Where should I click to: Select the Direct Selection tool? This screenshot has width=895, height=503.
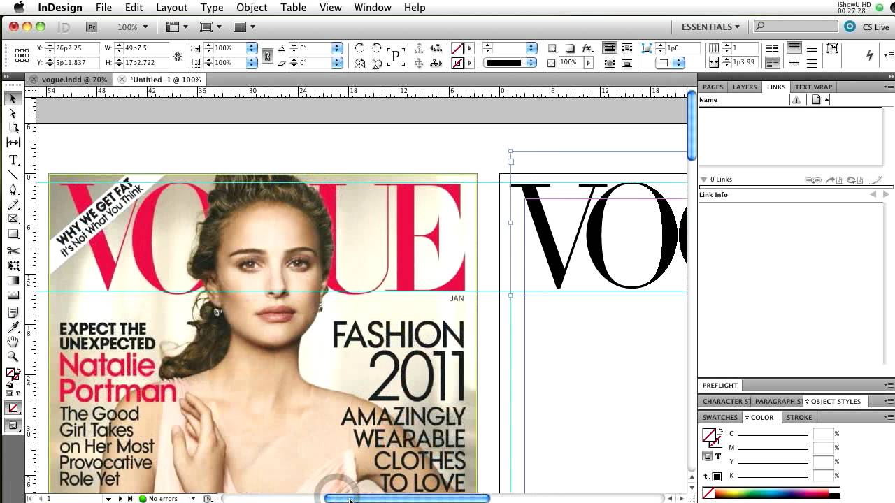[13, 113]
